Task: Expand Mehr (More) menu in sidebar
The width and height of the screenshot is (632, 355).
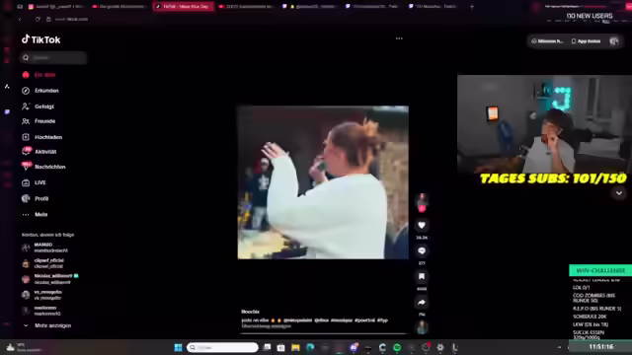Action: click(x=35, y=215)
